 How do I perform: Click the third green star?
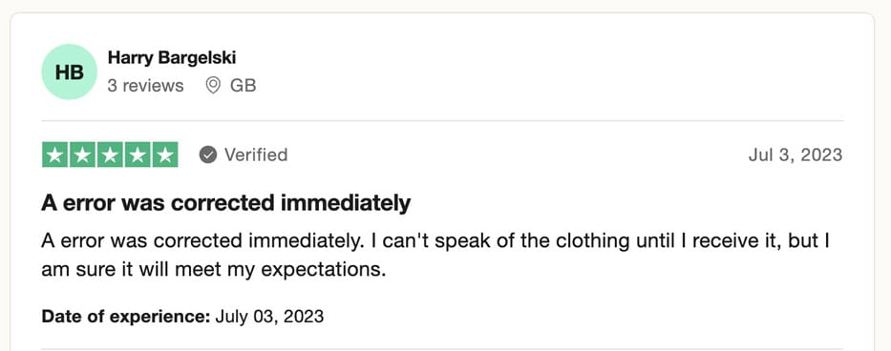click(110, 155)
